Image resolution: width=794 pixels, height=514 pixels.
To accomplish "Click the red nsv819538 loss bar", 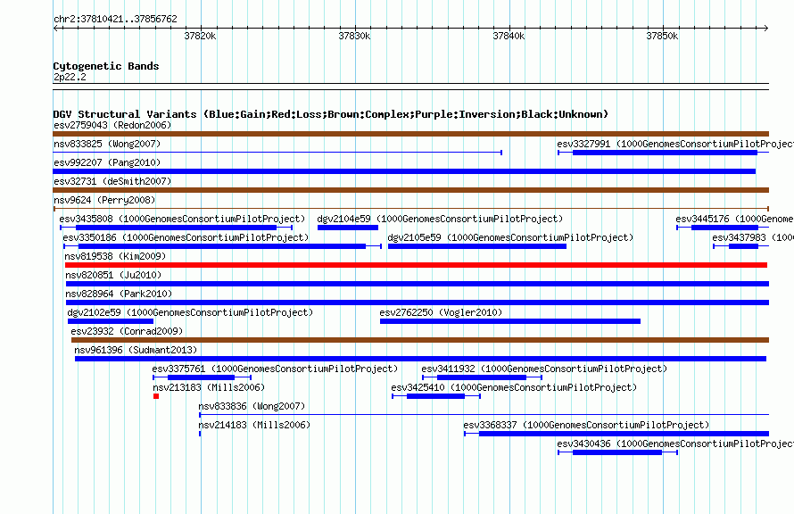I will point(417,265).
